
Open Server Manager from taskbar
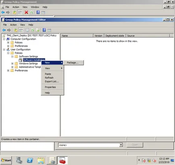click(x=19, y=160)
